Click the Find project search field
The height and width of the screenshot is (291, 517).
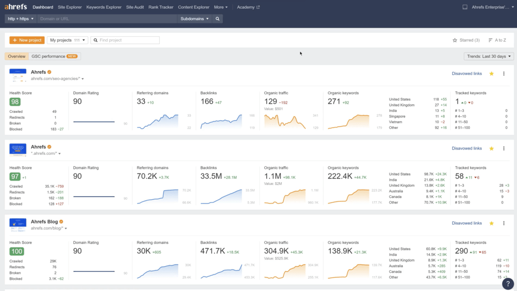(125, 40)
